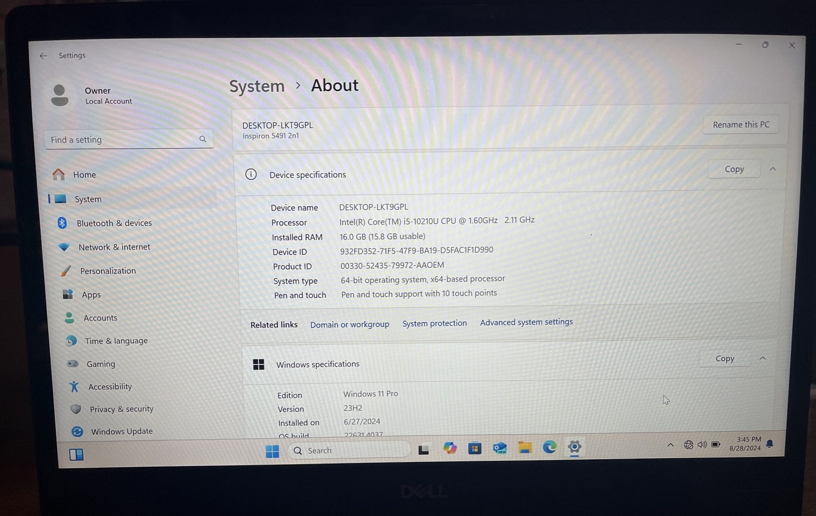Show hidden system tray icons
Image resolution: width=816 pixels, height=516 pixels.
coord(671,445)
